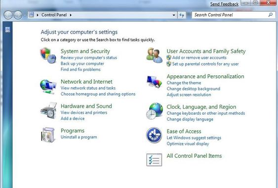Click Adjust screen resolution
278x188 pixels.
click(x=189, y=94)
